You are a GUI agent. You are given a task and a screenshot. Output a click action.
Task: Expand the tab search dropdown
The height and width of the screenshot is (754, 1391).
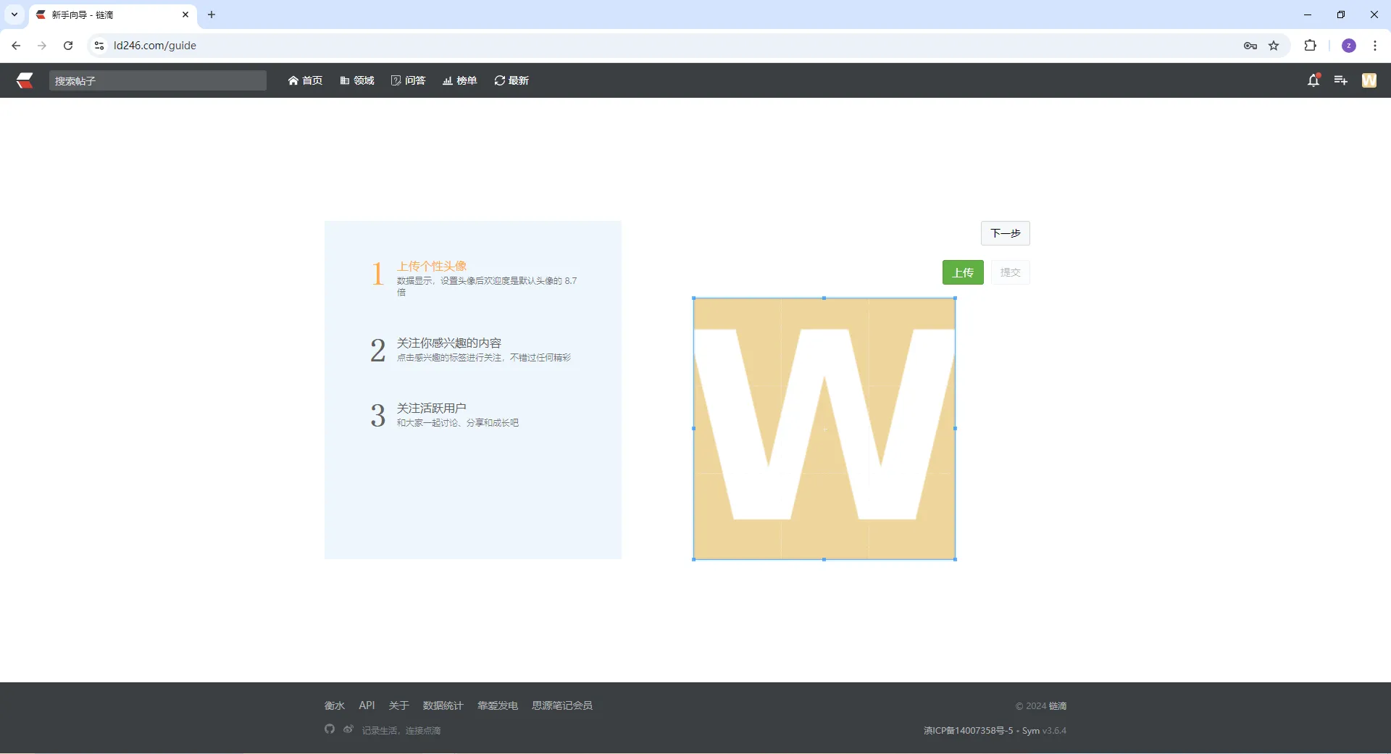pyautogui.click(x=14, y=14)
